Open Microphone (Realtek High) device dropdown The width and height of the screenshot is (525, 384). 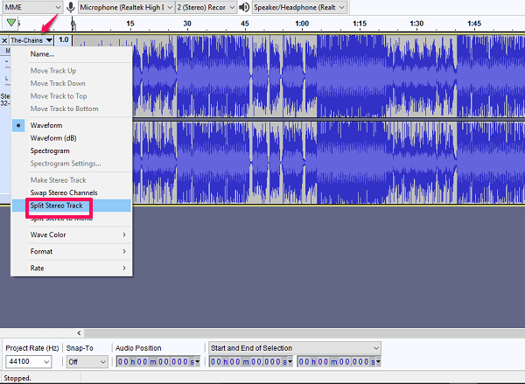point(127,7)
